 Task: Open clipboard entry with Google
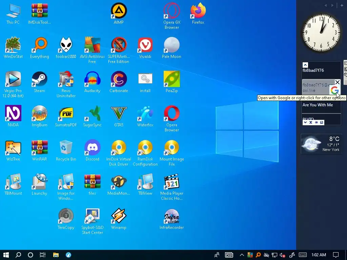coord(334,90)
